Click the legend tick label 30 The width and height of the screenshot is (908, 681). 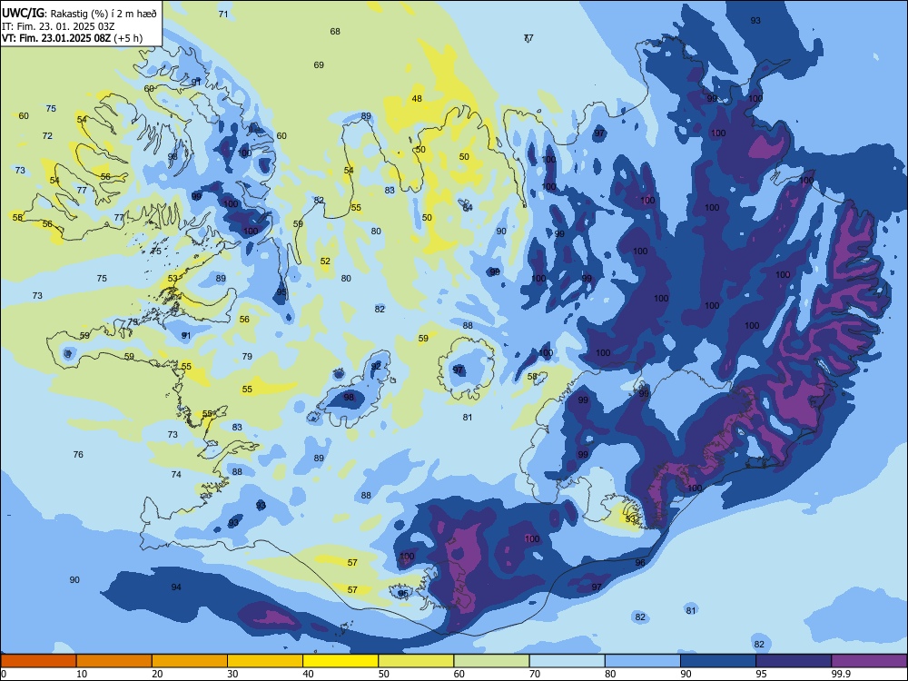coord(232,674)
